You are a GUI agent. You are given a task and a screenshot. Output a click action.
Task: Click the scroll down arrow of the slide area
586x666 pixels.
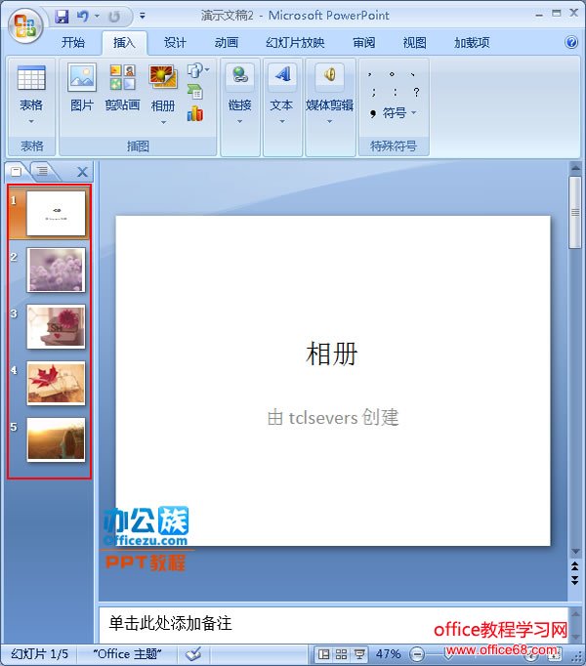coord(575,552)
